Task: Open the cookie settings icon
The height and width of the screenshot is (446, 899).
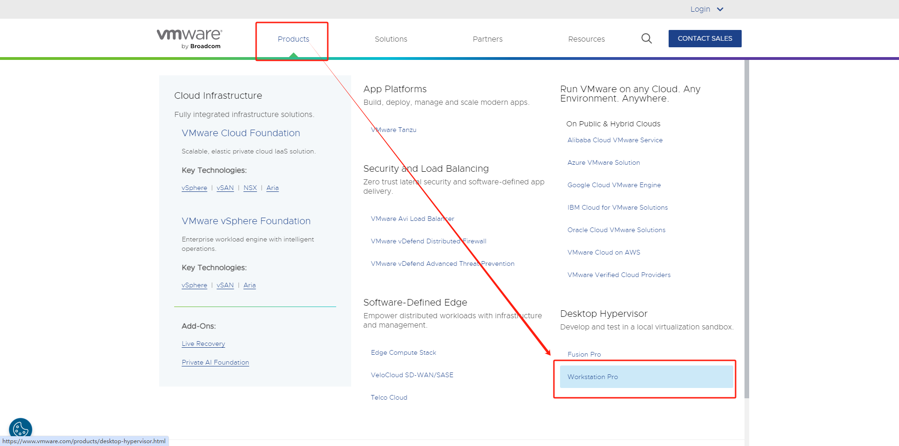Action: click(x=21, y=428)
